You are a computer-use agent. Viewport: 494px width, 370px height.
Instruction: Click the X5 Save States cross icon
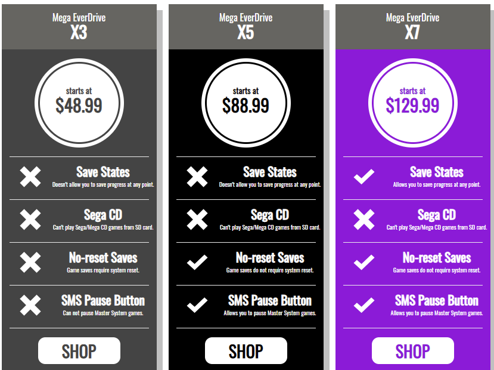(197, 177)
